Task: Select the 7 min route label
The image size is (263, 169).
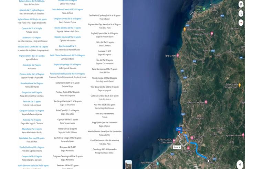Action: (x=179, y=129)
